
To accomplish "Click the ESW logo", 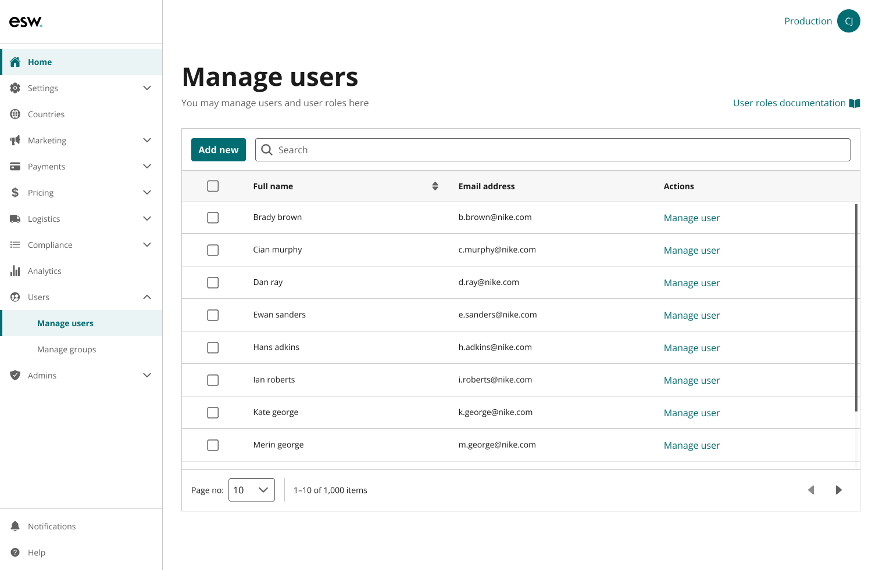I will click(x=26, y=22).
